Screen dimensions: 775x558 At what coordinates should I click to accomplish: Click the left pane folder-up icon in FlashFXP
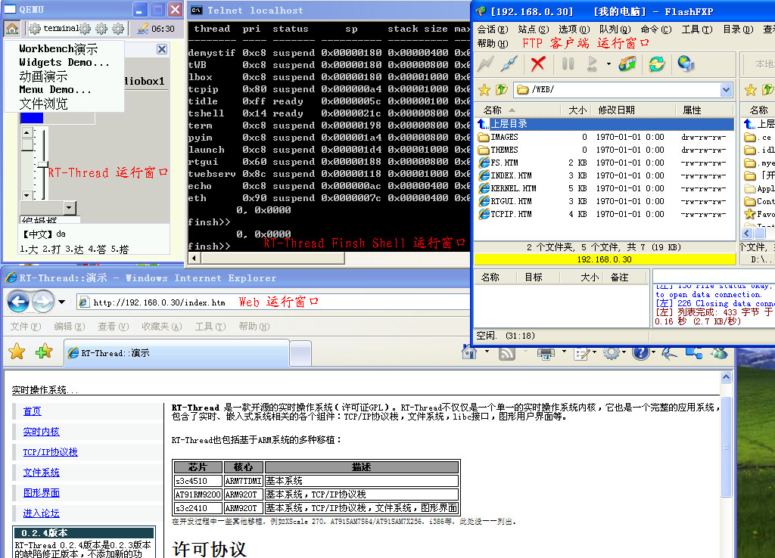tap(502, 89)
